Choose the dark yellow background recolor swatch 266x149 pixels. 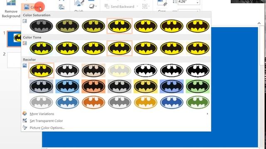click(145, 87)
